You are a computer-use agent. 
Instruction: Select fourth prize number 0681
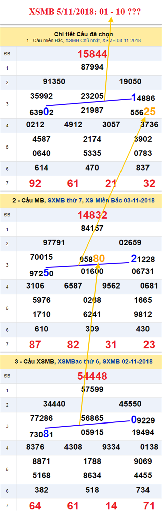point(149,286)
